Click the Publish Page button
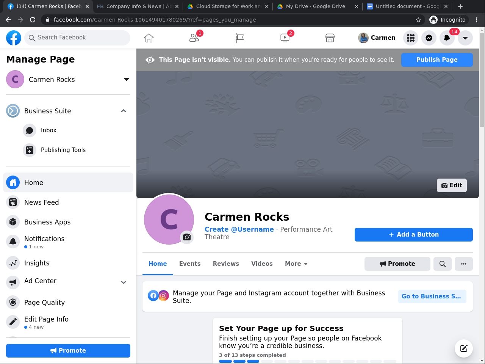Viewport: 485px width, 364px height. (x=437, y=60)
